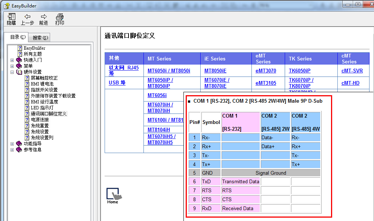This screenshot has width=374, height=221.
Task: Click the page icon beside HMI 运行温度
Action: pos(27,102)
